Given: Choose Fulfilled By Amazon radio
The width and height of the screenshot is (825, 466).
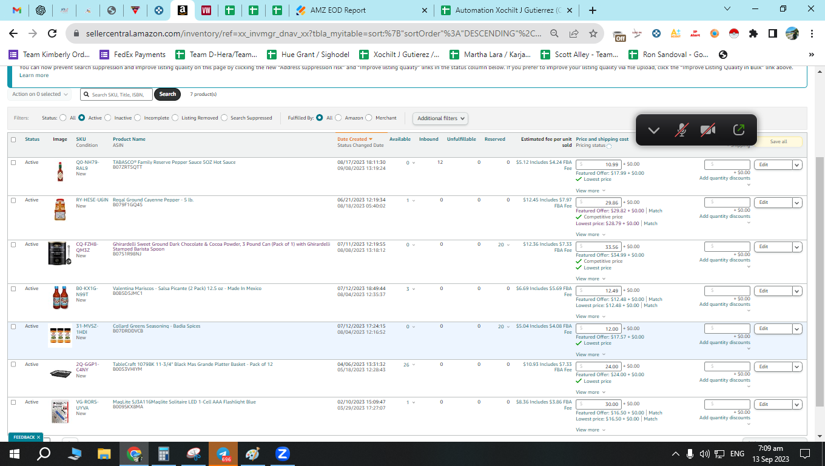Looking at the screenshot, I should coord(338,118).
